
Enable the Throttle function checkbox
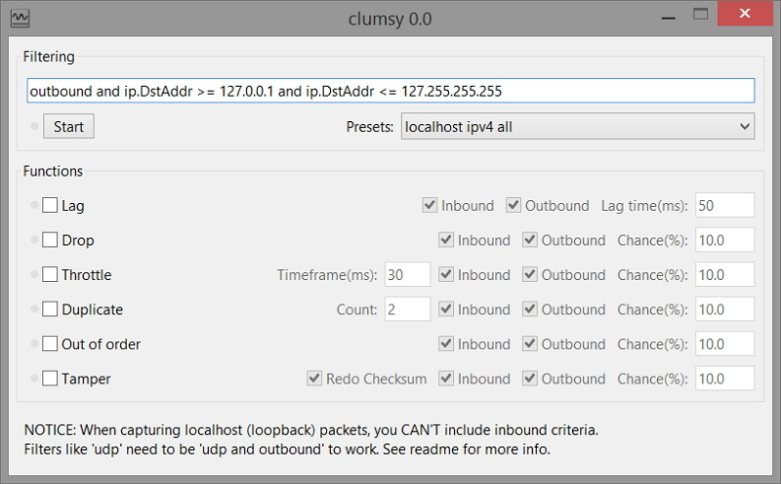(50, 274)
